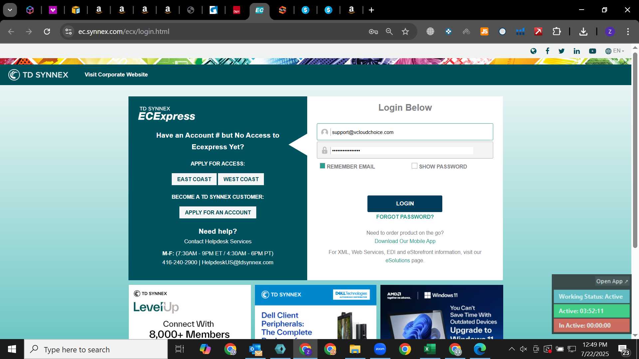Click the orange JS extension icon
639x359 pixels.
pos(484,32)
